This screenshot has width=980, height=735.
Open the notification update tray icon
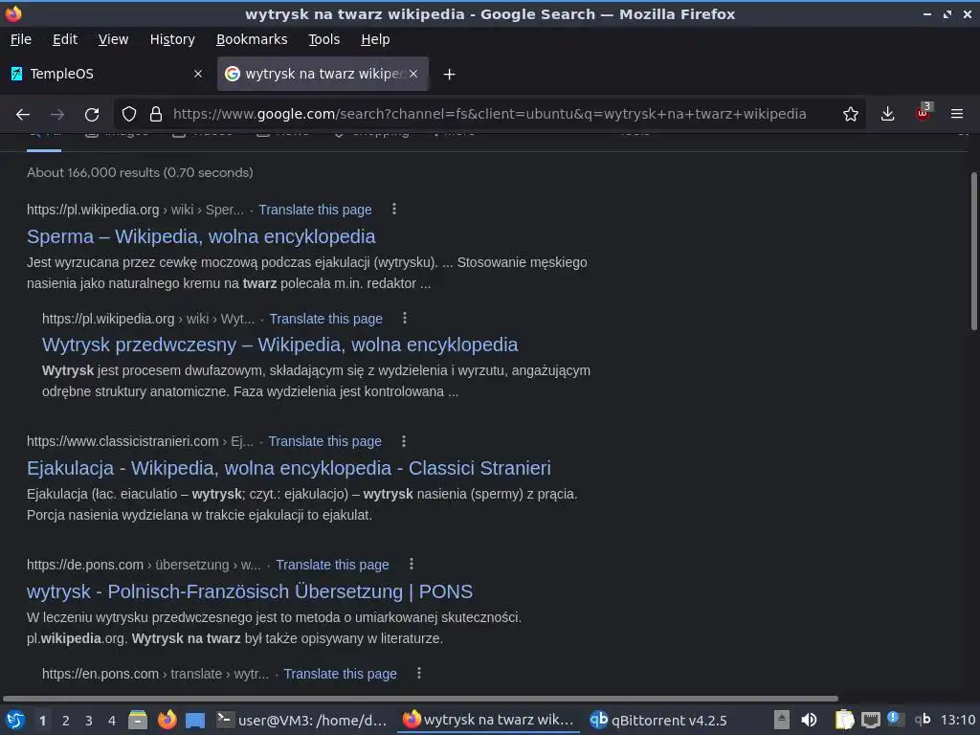[894, 718]
